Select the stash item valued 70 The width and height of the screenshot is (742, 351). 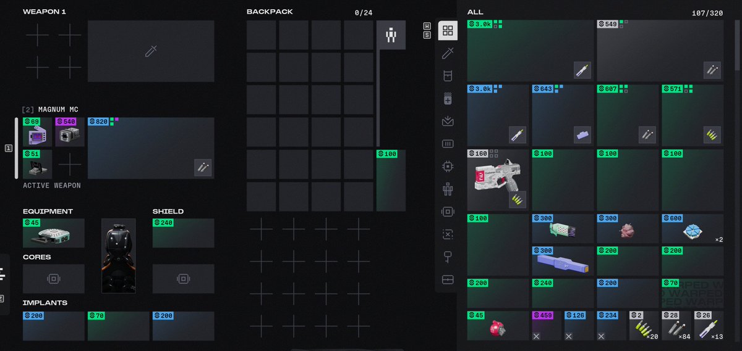[x=693, y=293]
